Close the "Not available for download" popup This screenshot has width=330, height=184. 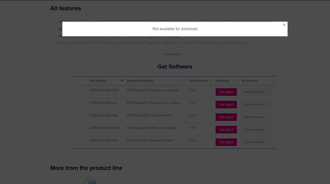pos(284,25)
